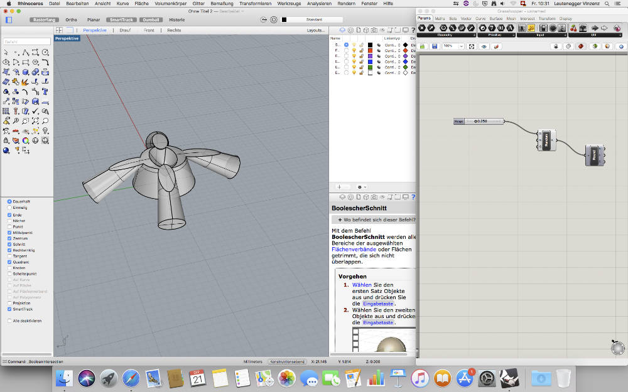Uncheck the Quadrant object snap
Screen dimensions: 628x392
9,262
